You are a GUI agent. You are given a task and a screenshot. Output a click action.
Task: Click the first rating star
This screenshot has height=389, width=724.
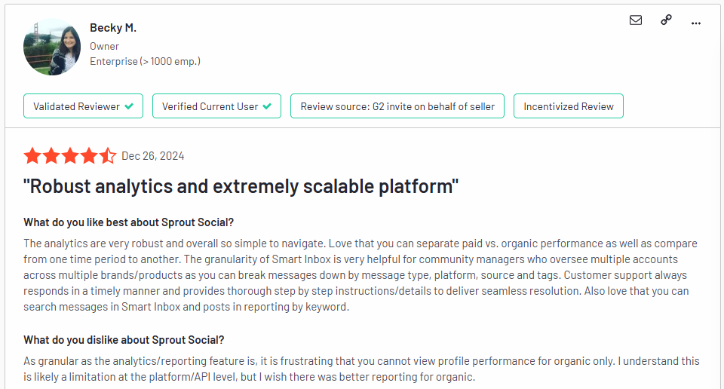32,156
